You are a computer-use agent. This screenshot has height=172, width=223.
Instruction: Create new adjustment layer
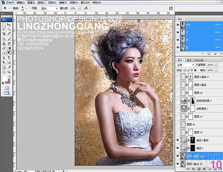pyautogui.click(x=205, y=169)
